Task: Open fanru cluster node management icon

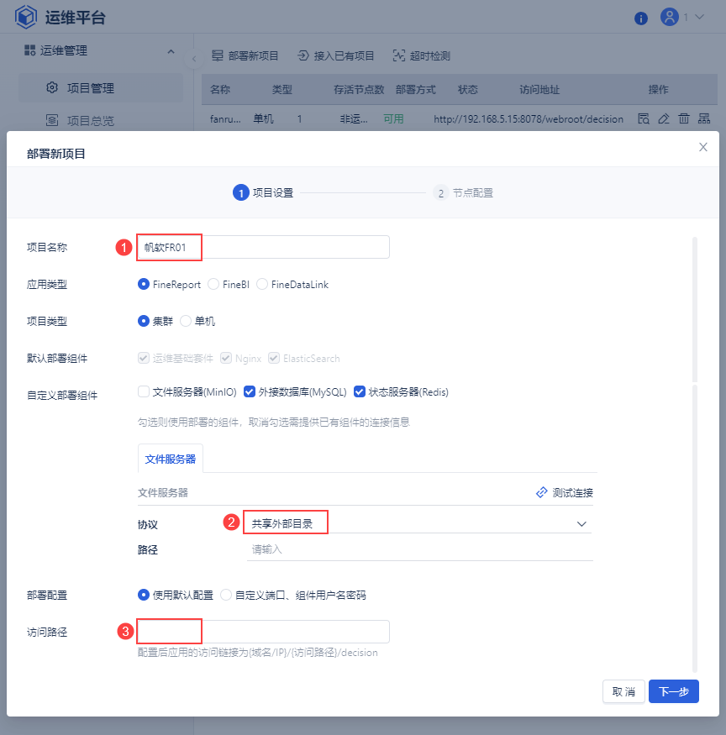Action: pos(704,118)
